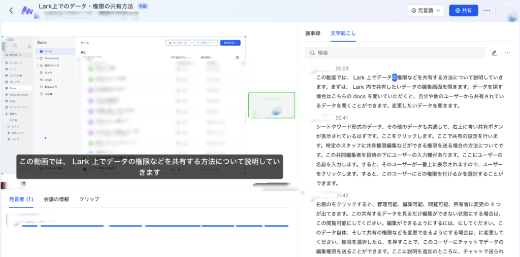In the video, click WeLoveHuman nav icon
520x257 pixels.
pyautogui.click(x=7, y=94)
